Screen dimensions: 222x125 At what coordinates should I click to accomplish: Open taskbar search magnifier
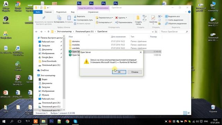pyautogui.click(x=12, y=122)
